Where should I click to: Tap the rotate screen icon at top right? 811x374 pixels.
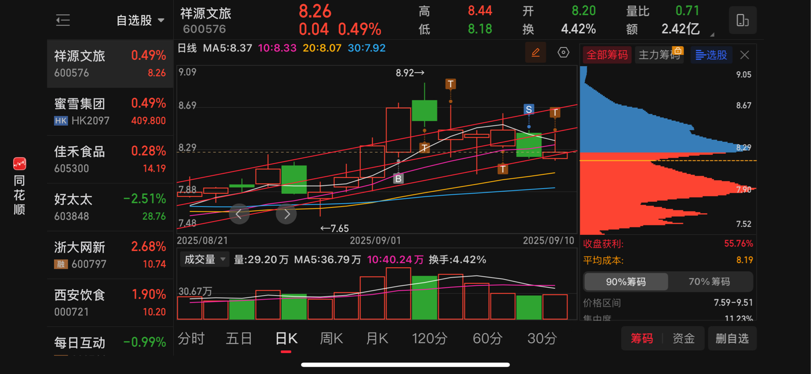pos(742,20)
